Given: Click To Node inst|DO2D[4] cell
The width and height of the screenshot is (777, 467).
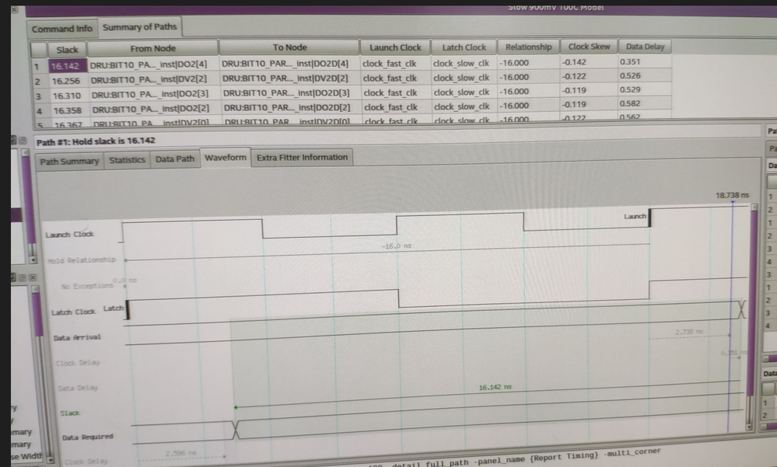Looking at the screenshot, I should click(289, 64).
